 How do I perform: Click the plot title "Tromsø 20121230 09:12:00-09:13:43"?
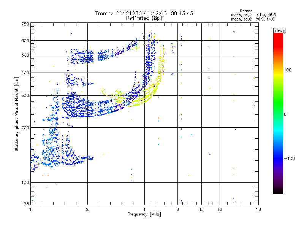click(x=144, y=13)
